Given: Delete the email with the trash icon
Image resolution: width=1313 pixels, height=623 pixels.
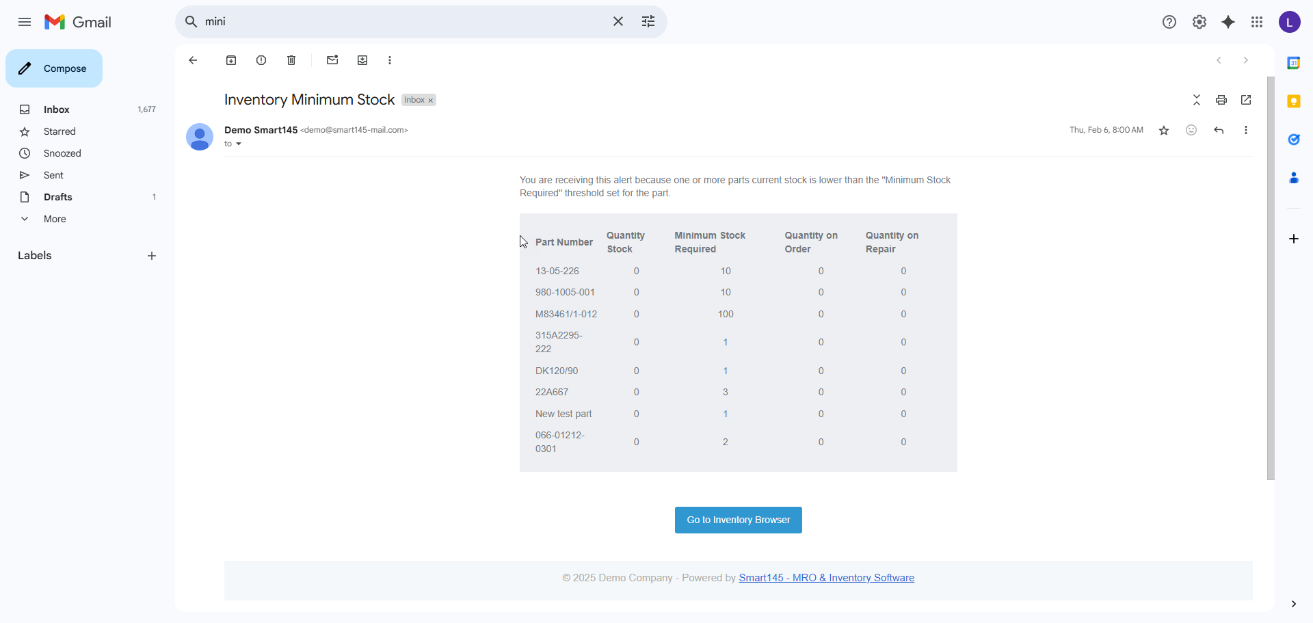Looking at the screenshot, I should (x=291, y=60).
